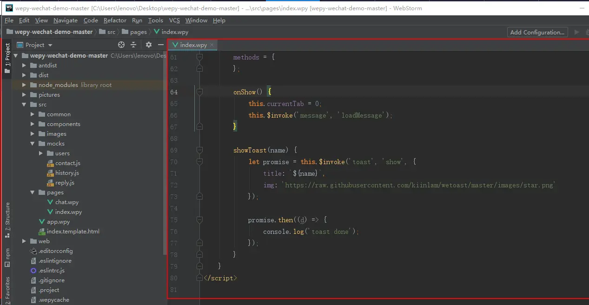The height and width of the screenshot is (305, 589).
Task: Collapse the wepy-wechat-demo-master root node
Action: pyautogui.click(x=16, y=55)
